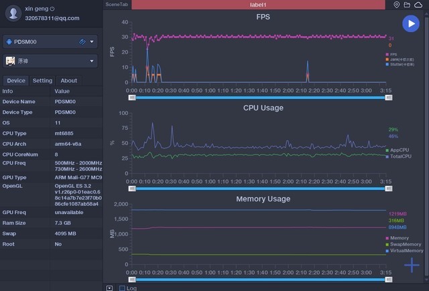Click the location pin icon
Image resolution: width=429 pixels, height=291 pixels.
[397, 5]
